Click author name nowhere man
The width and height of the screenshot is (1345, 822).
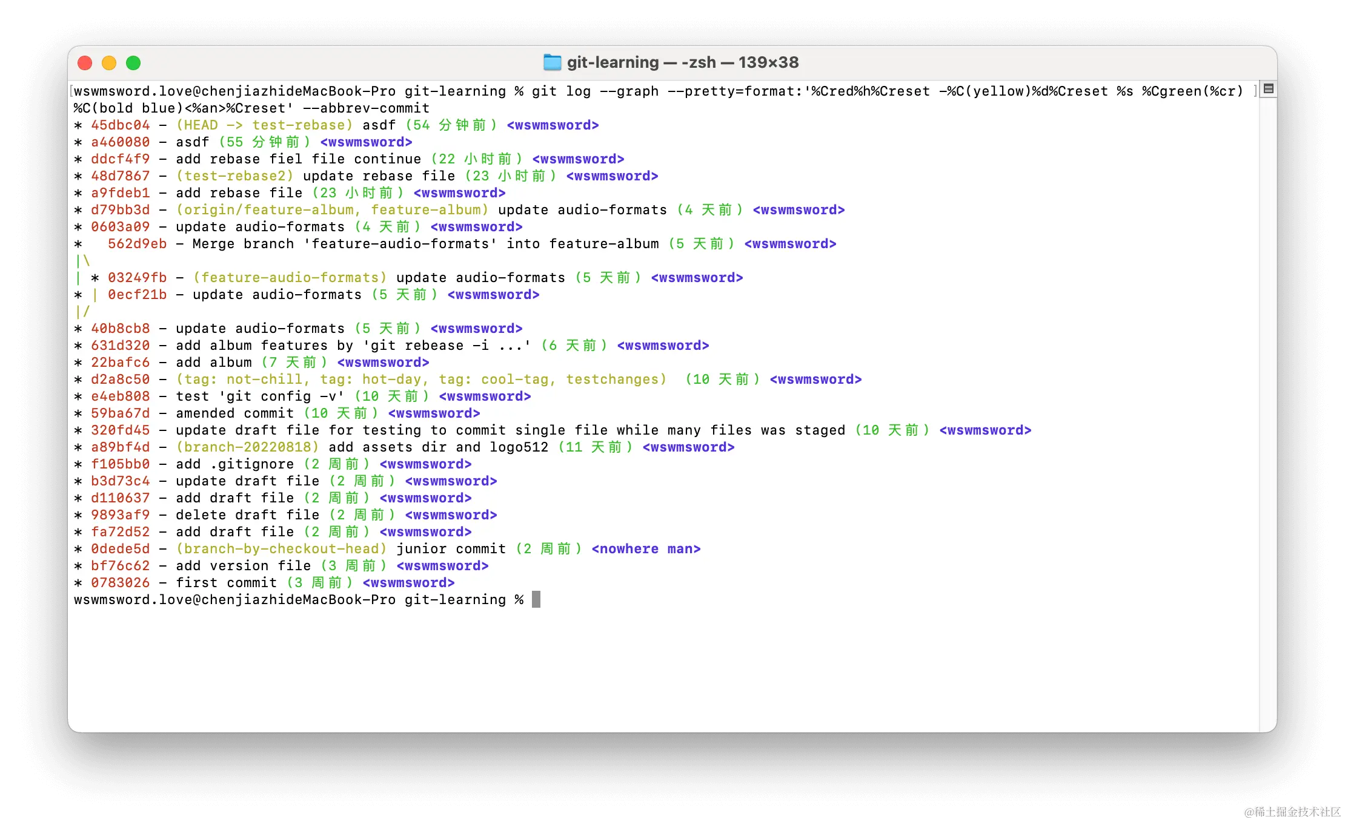646,548
